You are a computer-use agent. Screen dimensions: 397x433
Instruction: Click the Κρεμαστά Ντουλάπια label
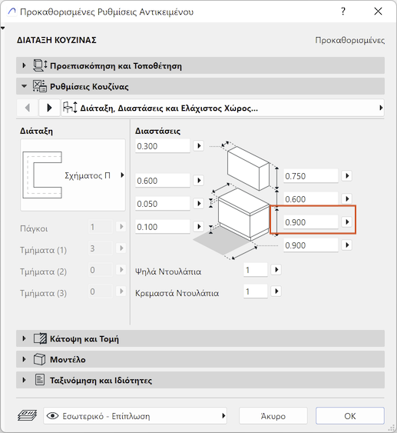[177, 293]
